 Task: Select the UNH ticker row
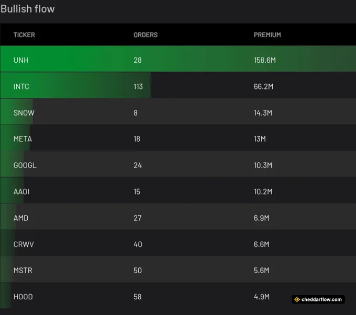(x=178, y=59)
